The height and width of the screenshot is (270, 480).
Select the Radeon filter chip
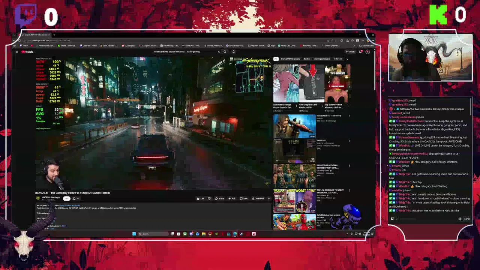pyautogui.click(x=307, y=59)
